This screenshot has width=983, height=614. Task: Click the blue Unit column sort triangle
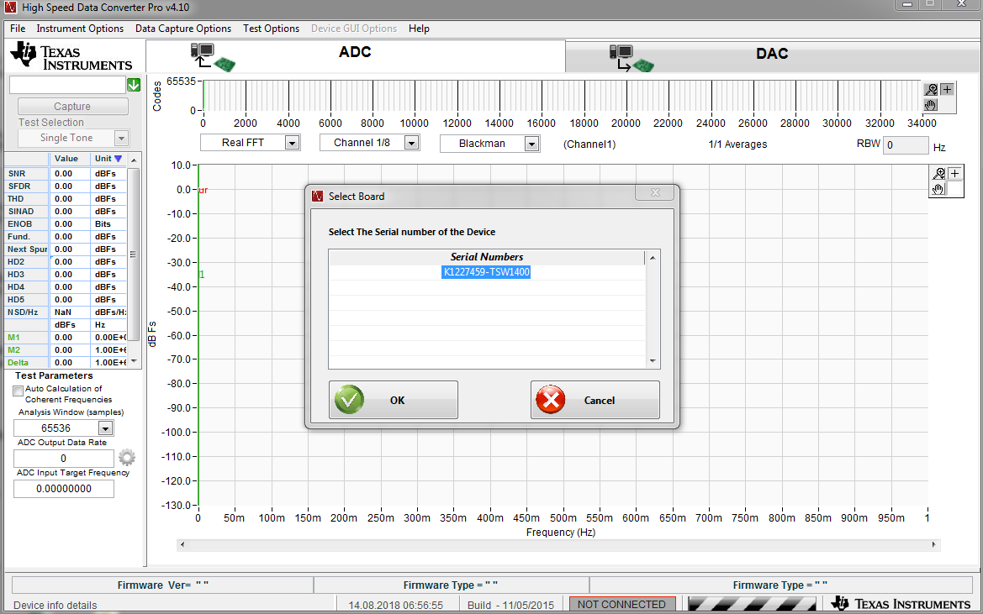pyautogui.click(x=118, y=159)
